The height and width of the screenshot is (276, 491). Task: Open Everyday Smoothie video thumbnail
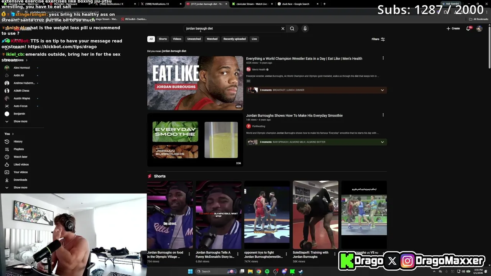[195, 140]
